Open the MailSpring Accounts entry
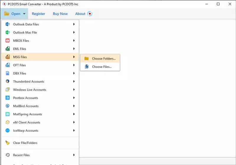 (40, 114)
